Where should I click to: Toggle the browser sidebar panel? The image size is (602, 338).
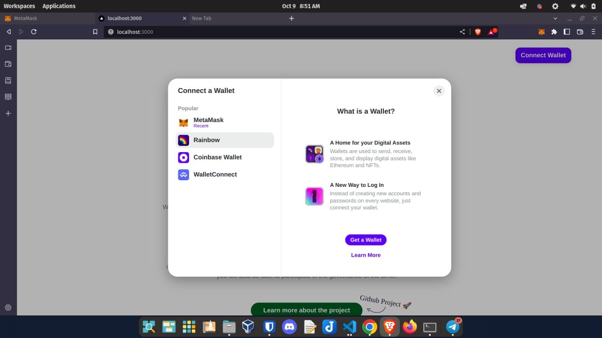point(567,32)
